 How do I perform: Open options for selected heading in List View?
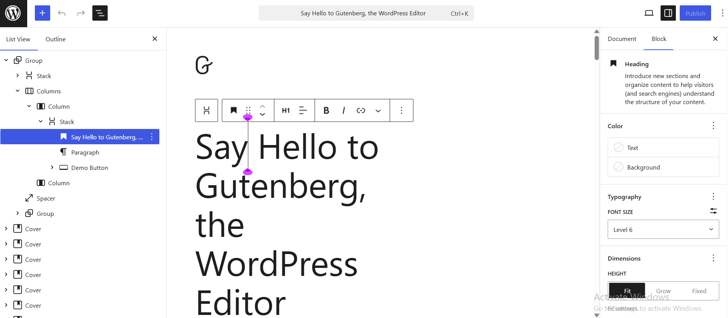coord(152,137)
